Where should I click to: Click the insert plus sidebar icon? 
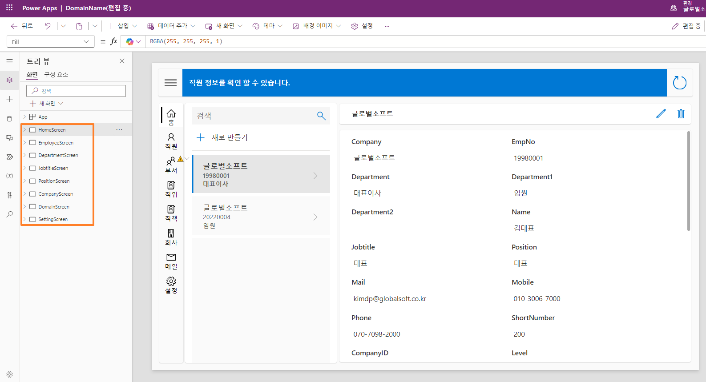(x=10, y=99)
